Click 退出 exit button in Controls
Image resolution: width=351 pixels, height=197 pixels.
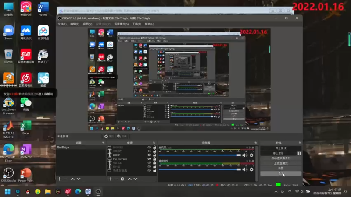click(281, 173)
